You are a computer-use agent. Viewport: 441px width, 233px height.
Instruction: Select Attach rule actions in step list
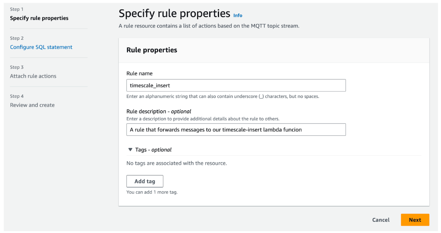[33, 76]
